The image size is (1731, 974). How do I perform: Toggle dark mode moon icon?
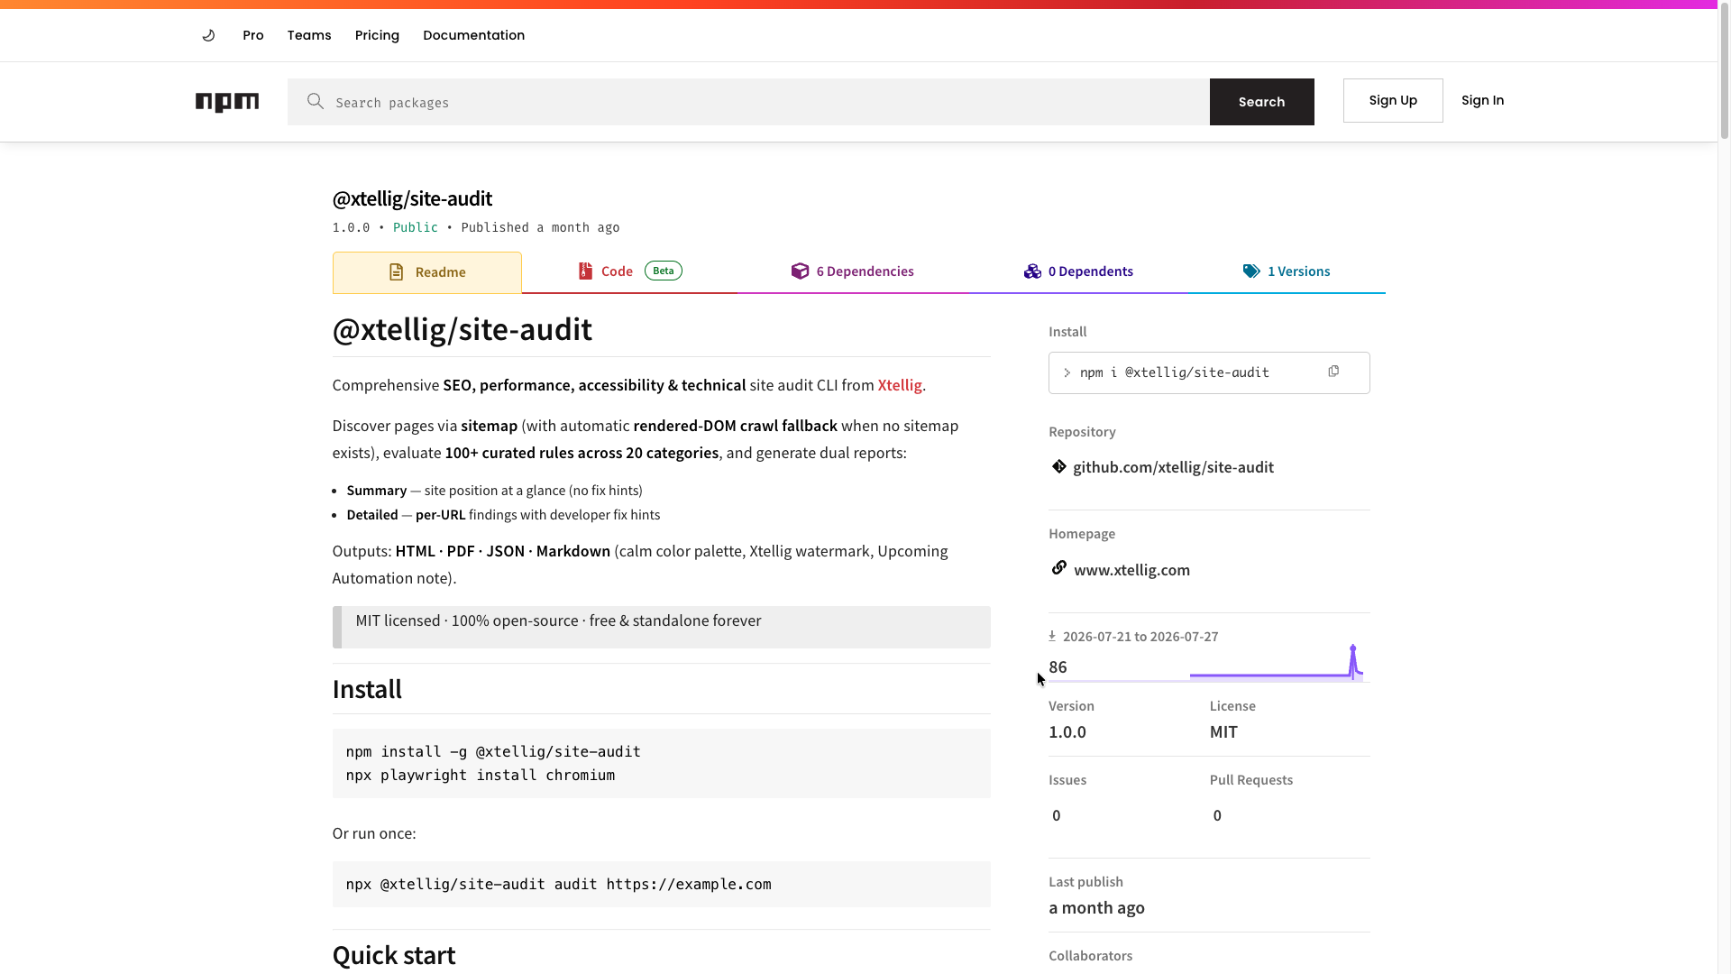208,35
